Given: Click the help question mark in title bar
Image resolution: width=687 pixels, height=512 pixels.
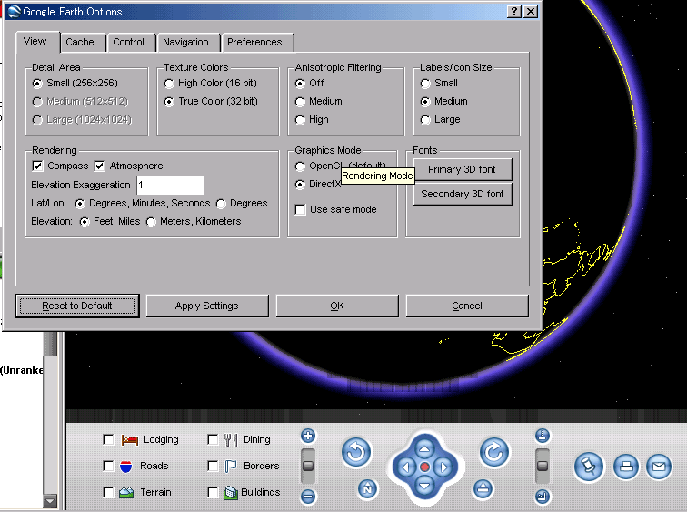Looking at the screenshot, I should 514,12.
